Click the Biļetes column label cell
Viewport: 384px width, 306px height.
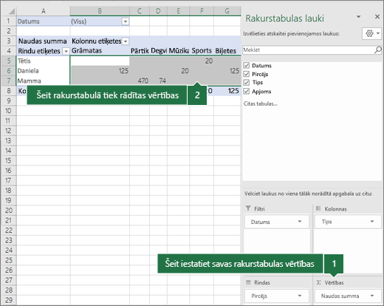(x=227, y=51)
